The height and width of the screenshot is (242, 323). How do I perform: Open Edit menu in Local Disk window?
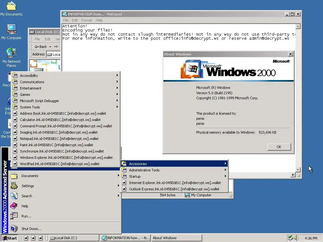click(48, 39)
